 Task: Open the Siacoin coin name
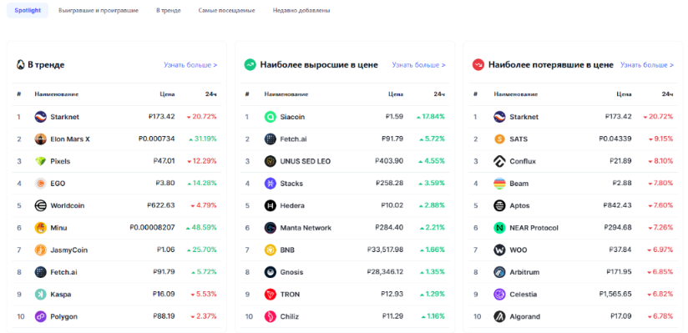pos(292,117)
